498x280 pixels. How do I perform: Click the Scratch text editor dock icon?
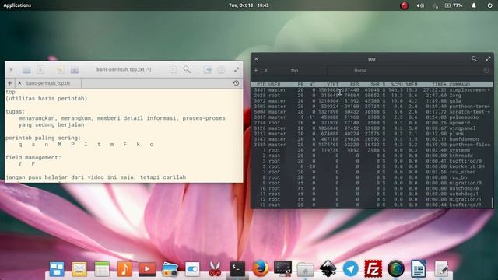441,269
